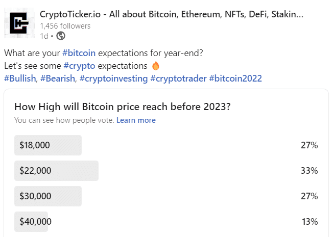Click the 13% poll result
The image size is (334, 237).
(x=309, y=222)
